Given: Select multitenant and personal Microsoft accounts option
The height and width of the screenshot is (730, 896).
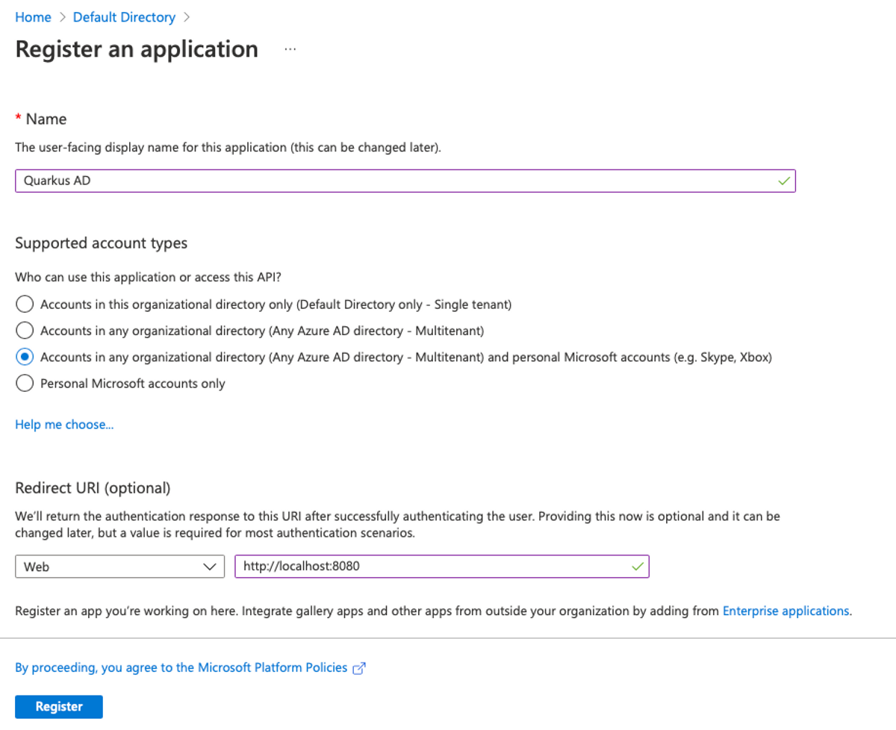Looking at the screenshot, I should coord(24,357).
